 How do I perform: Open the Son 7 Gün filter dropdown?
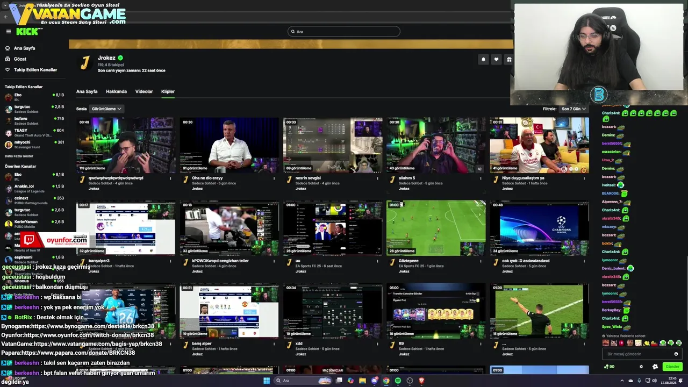tap(574, 109)
